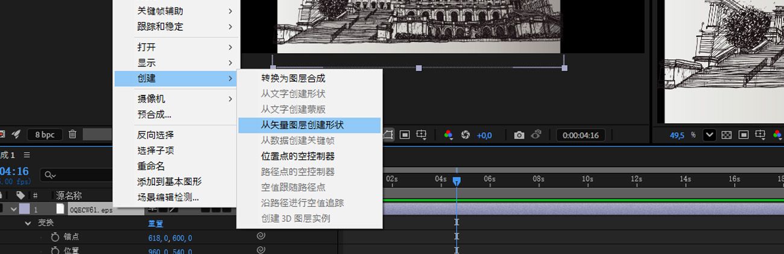Click the 10s mark on time ruler
This screenshot has width=784, height=254.
[x=587, y=179]
